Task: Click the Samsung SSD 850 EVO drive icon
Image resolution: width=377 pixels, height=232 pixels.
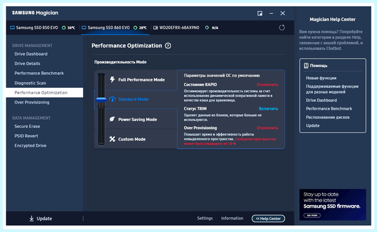Action: 13,28
